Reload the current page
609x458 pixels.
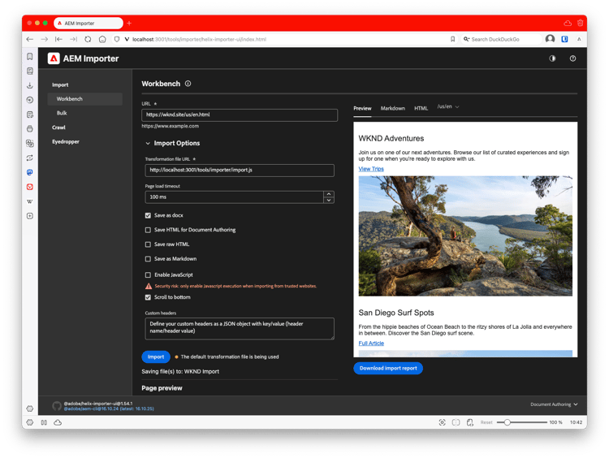tap(88, 39)
